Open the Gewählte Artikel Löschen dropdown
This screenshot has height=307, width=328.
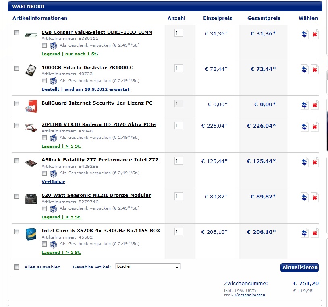pyautogui.click(x=148, y=266)
